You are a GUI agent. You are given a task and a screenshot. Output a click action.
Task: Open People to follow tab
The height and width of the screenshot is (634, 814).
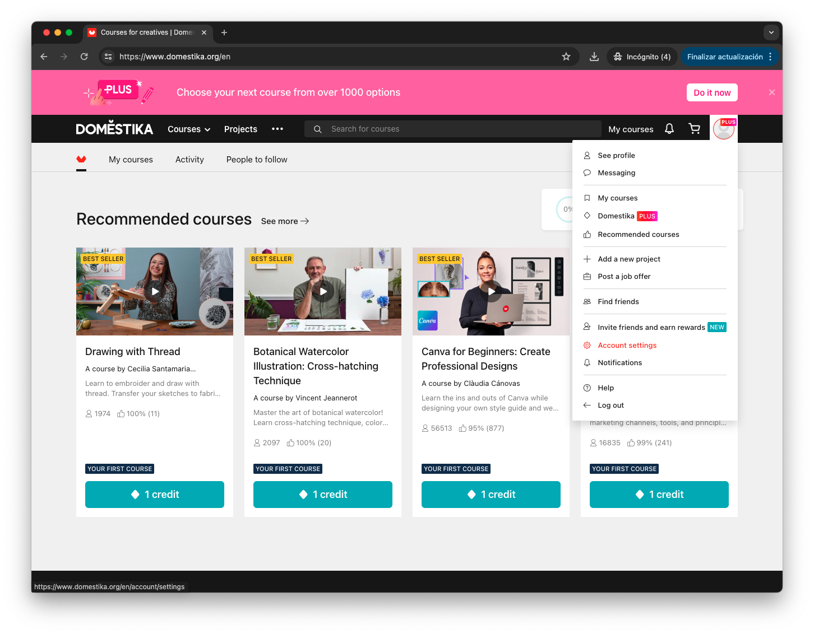pyautogui.click(x=257, y=160)
